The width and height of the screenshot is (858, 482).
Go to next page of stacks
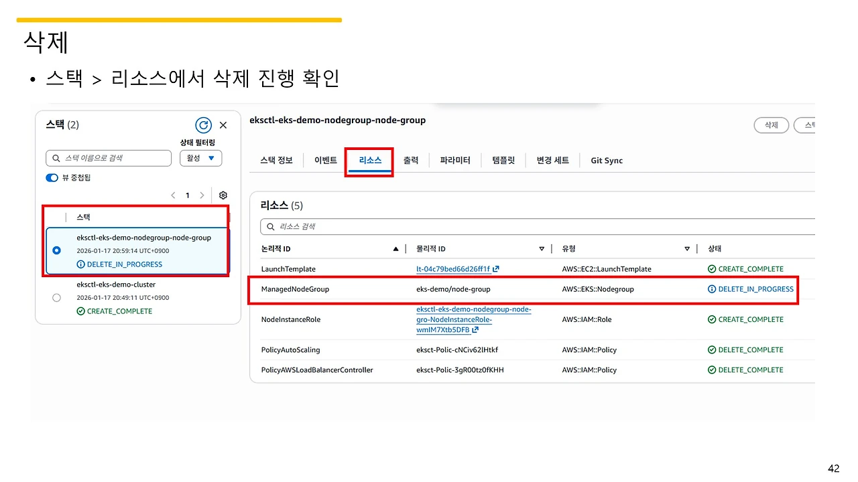(x=202, y=195)
